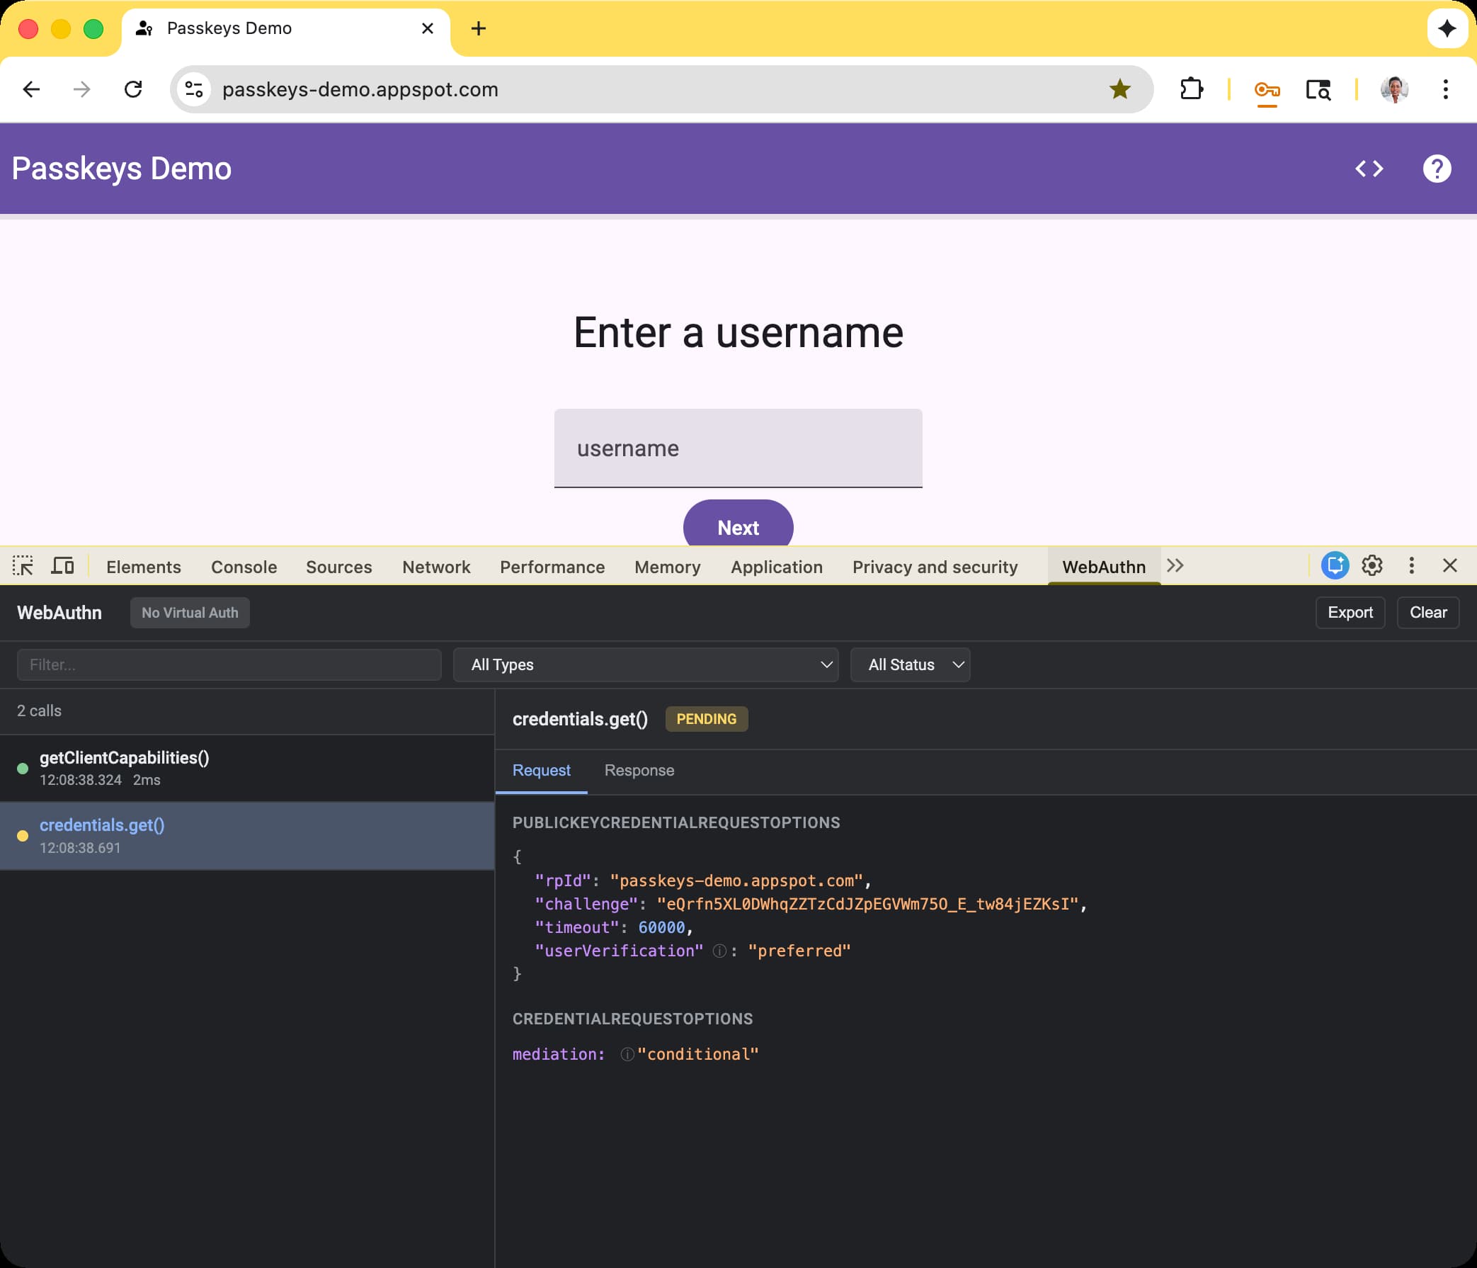
Task: Click the Next button below the username field
Action: pos(738,527)
